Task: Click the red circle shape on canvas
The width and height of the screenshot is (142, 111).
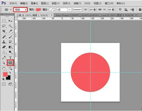Action: pyautogui.click(x=90, y=72)
